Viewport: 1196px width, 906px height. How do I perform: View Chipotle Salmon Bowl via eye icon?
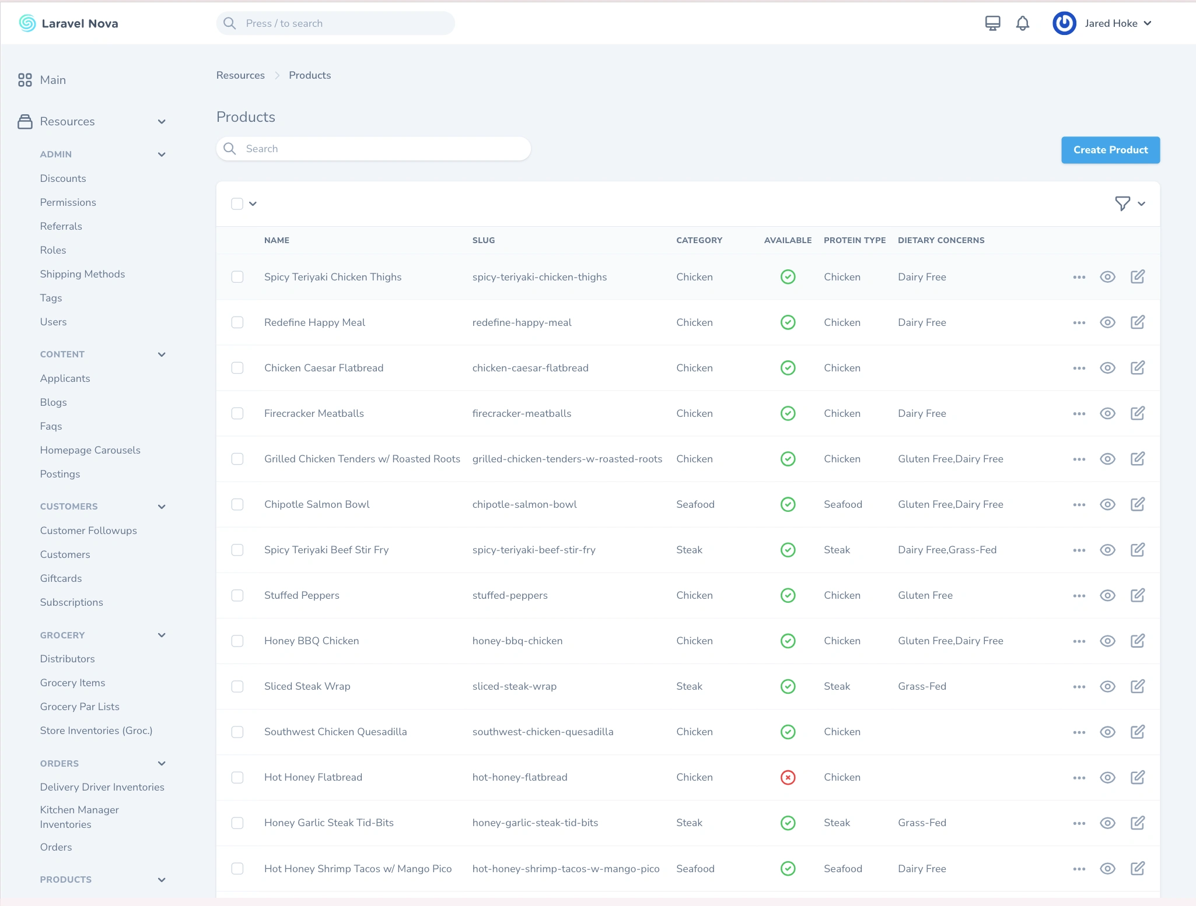(1107, 504)
